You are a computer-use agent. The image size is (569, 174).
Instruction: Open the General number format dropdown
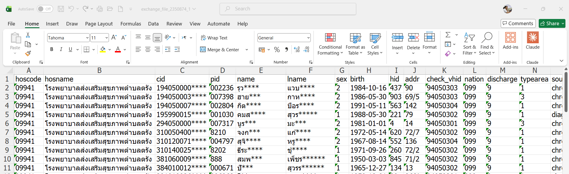(308, 38)
